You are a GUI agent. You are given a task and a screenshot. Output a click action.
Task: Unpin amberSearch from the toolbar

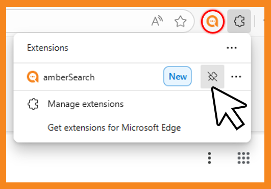tap(212, 76)
